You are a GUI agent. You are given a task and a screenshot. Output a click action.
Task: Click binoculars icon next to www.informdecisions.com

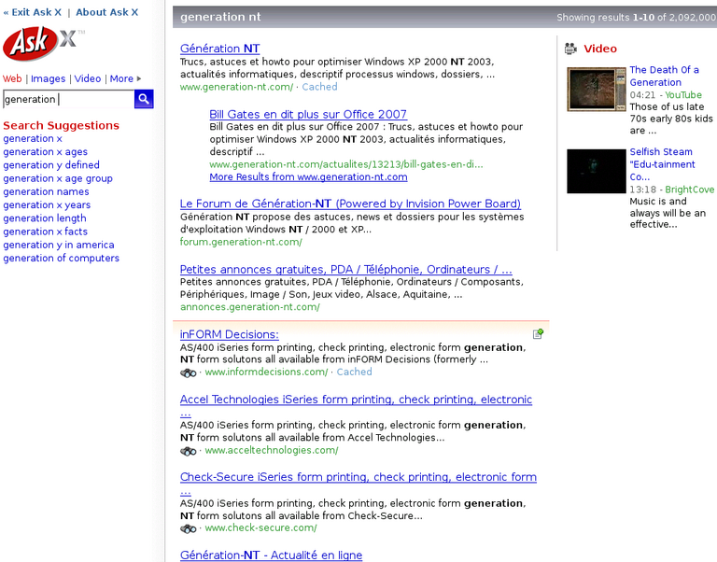(x=188, y=372)
